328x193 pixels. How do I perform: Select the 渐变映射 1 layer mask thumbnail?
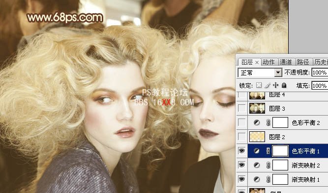tap(280, 179)
